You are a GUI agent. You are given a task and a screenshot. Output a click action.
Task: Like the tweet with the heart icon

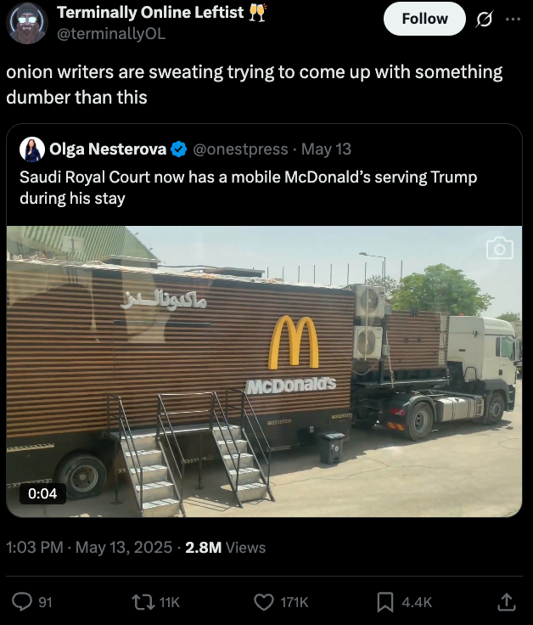265,601
